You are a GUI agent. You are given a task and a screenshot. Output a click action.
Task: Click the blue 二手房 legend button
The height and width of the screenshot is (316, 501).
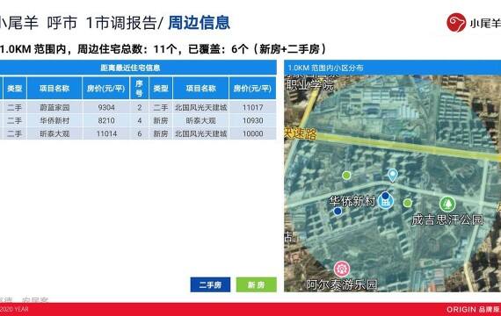[x=210, y=284]
